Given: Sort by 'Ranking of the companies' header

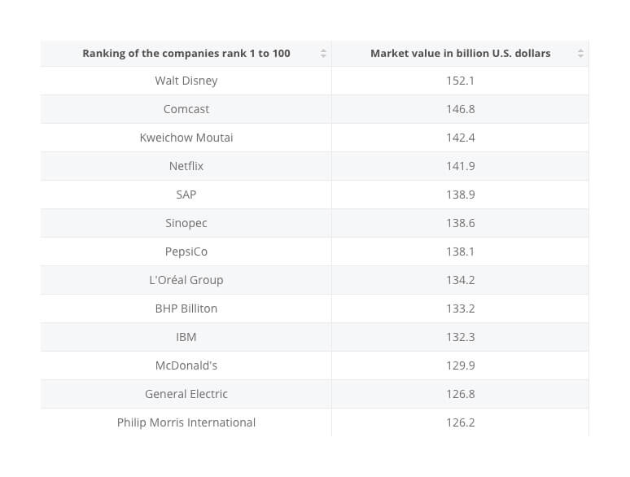Looking at the screenshot, I should pos(186,54).
